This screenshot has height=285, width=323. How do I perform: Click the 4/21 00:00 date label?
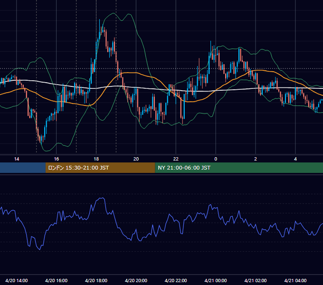(216, 280)
